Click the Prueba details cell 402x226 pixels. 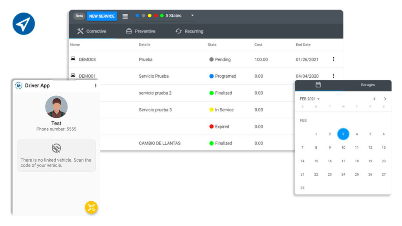(146, 60)
